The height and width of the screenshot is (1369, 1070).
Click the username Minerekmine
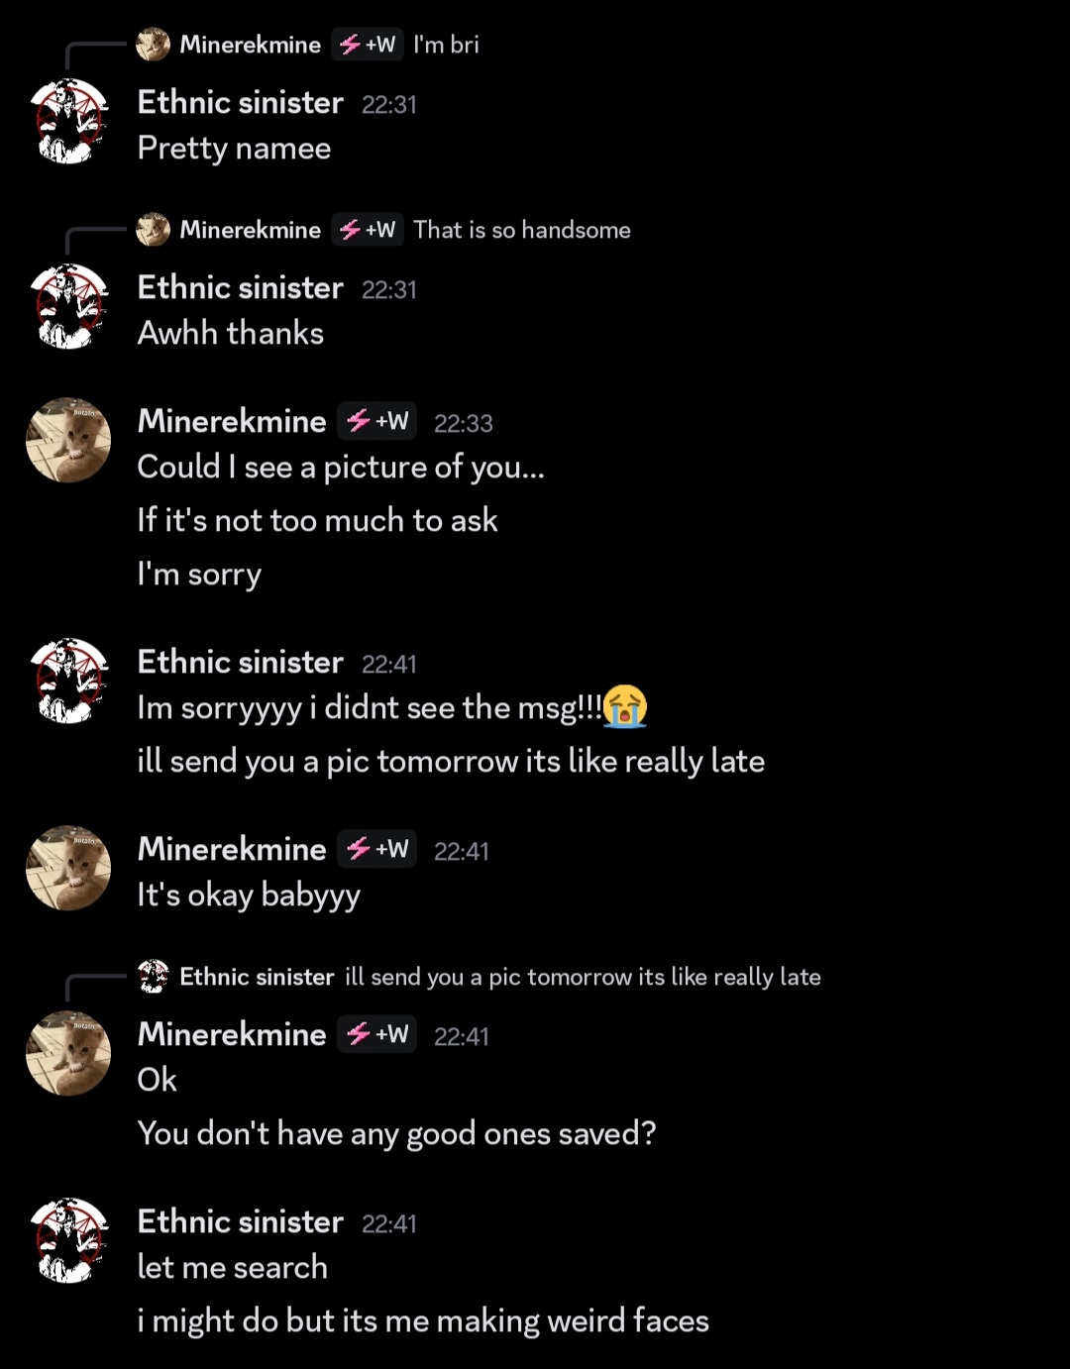pyautogui.click(x=231, y=421)
